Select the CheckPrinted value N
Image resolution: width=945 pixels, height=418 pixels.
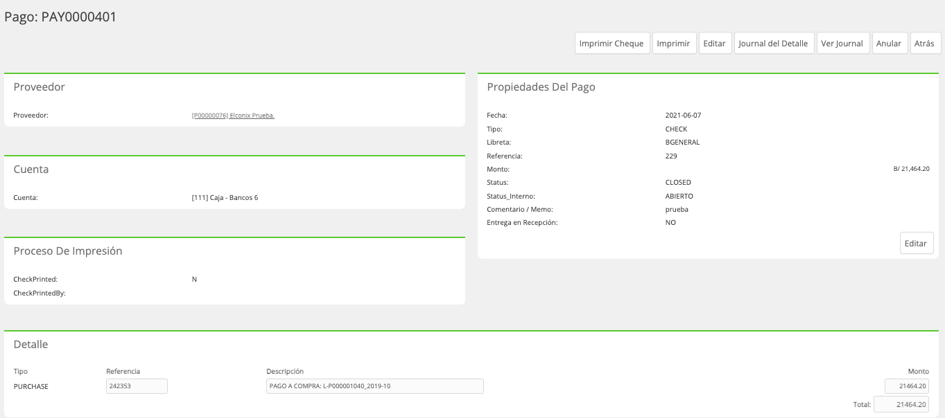(194, 279)
